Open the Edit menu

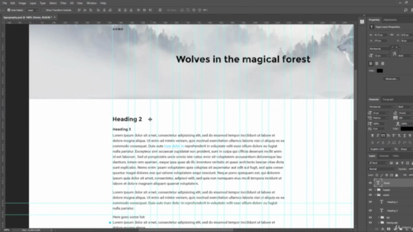click(12, 3)
